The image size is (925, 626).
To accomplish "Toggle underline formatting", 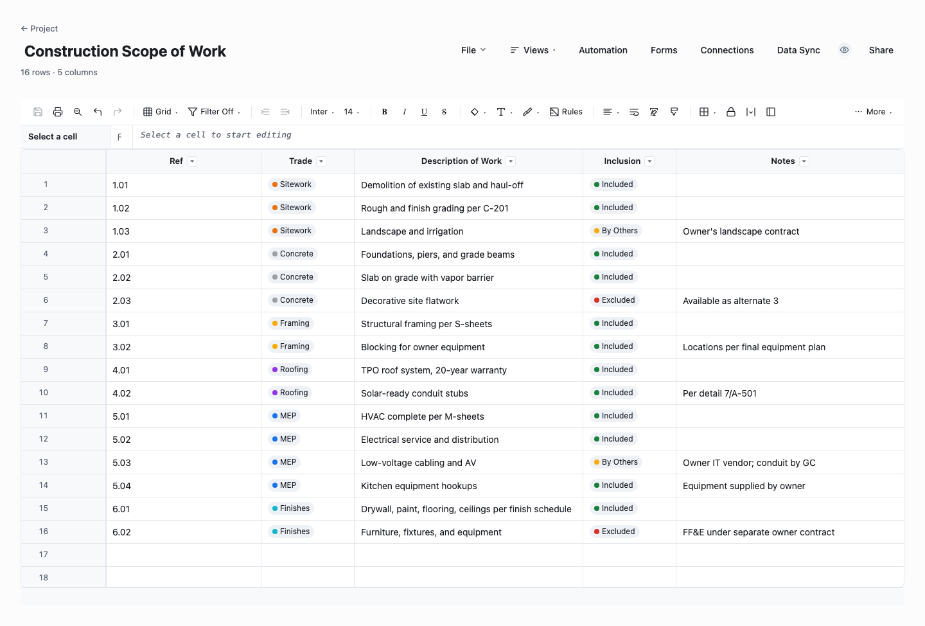I will (x=425, y=112).
